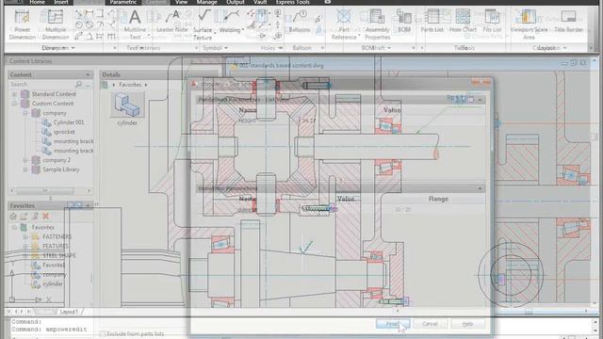Click the first icon in Favorites toolbar

click(13, 216)
